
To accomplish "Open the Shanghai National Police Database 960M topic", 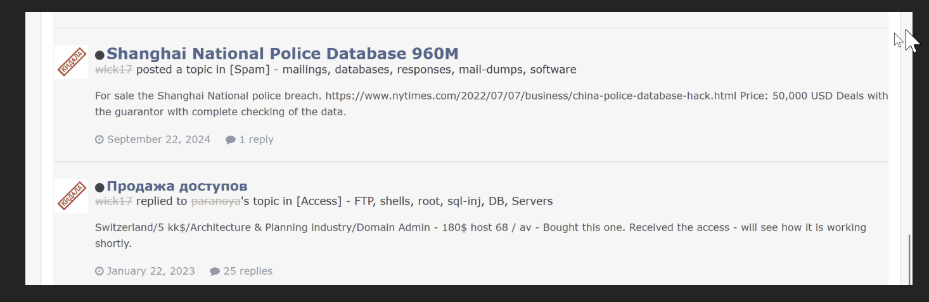I will click(x=282, y=53).
